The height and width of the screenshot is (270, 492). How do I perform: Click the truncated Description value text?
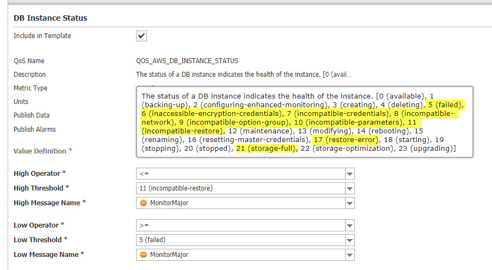coord(244,75)
